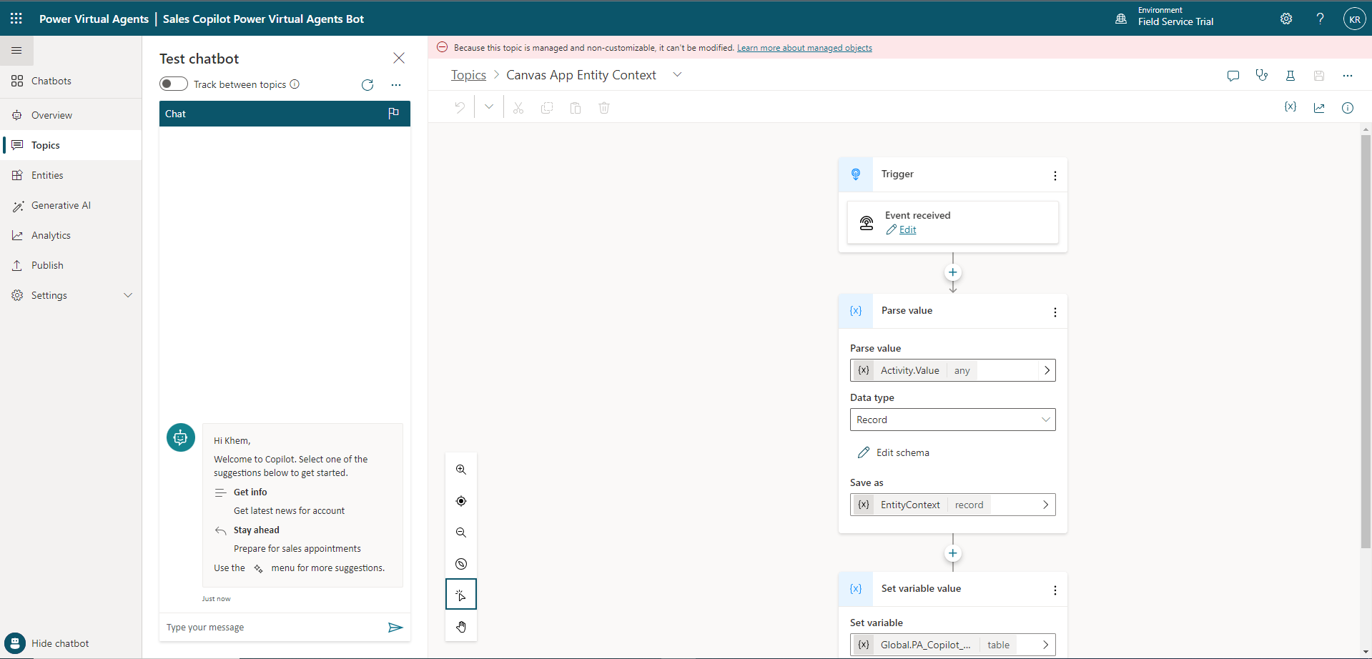Go to Analytics in navigation
The width and height of the screenshot is (1372, 659).
click(51, 235)
